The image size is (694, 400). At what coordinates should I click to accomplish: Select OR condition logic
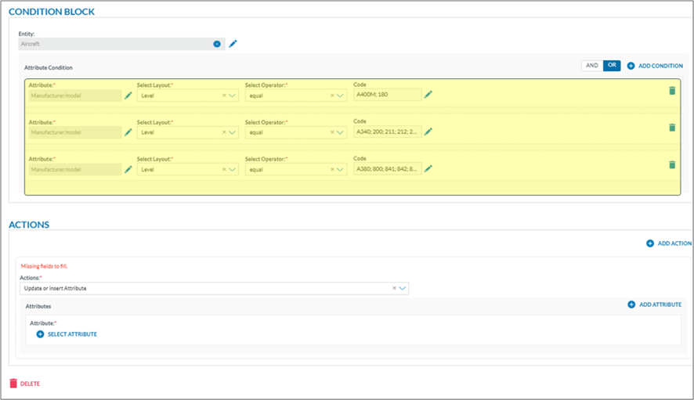pyautogui.click(x=611, y=66)
